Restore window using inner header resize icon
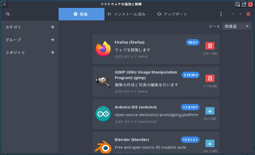Image resolution: width=255 pixels, height=155 pixels. tap(240, 14)
